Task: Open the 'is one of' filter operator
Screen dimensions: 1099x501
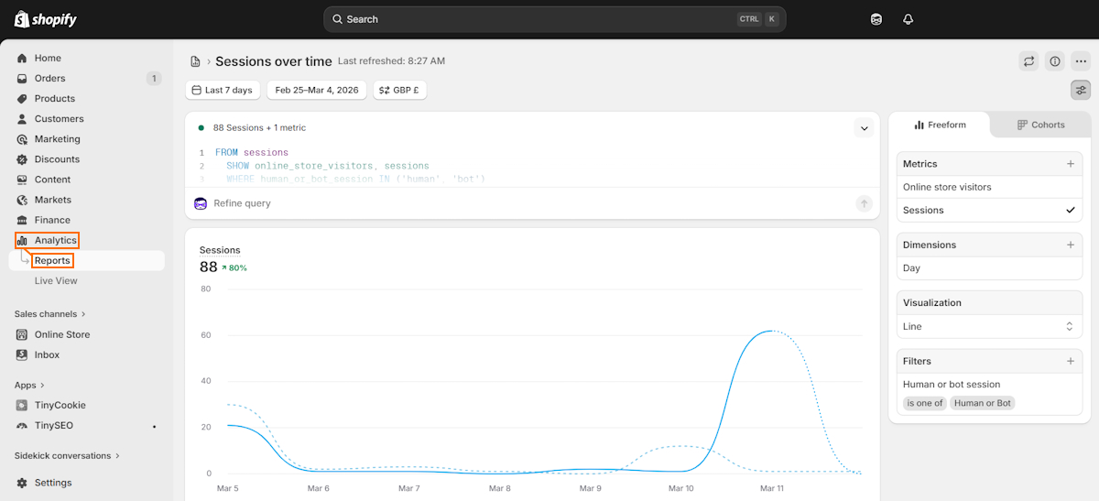Action: tap(925, 403)
